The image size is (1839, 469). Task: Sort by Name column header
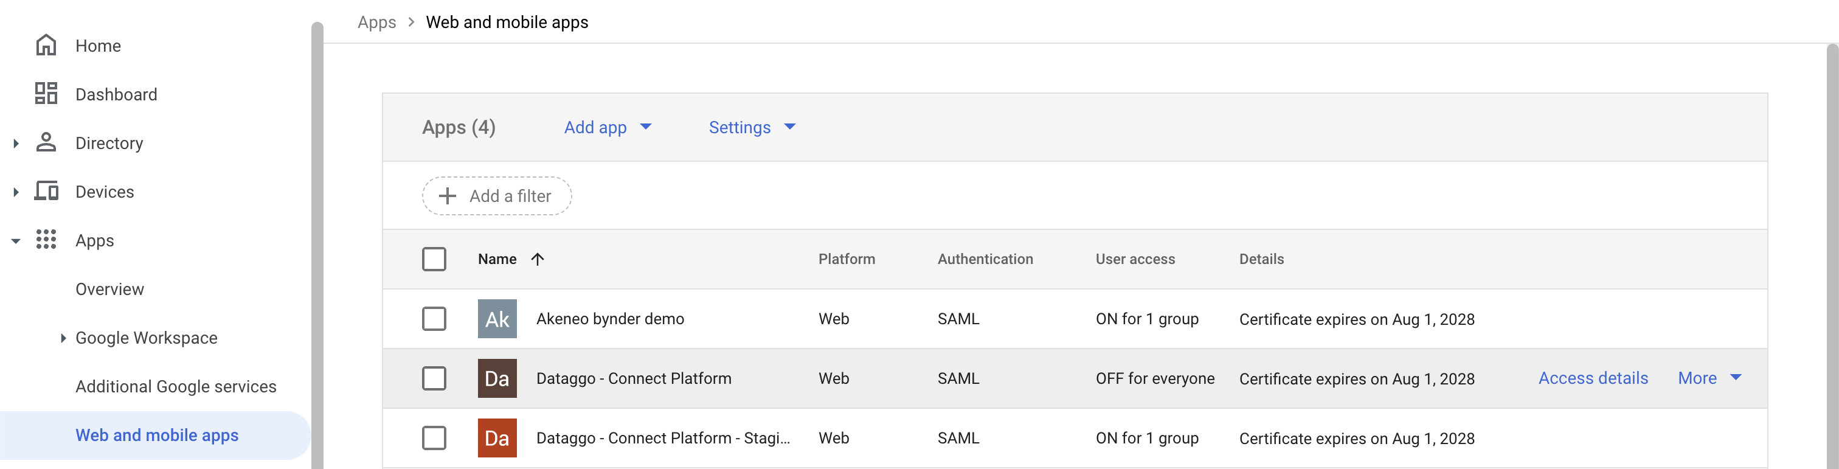pyautogui.click(x=497, y=259)
